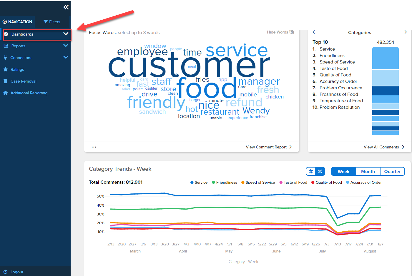The height and width of the screenshot is (276, 412).
Task: Expand the Reports menu chevron
Action: coord(66,46)
